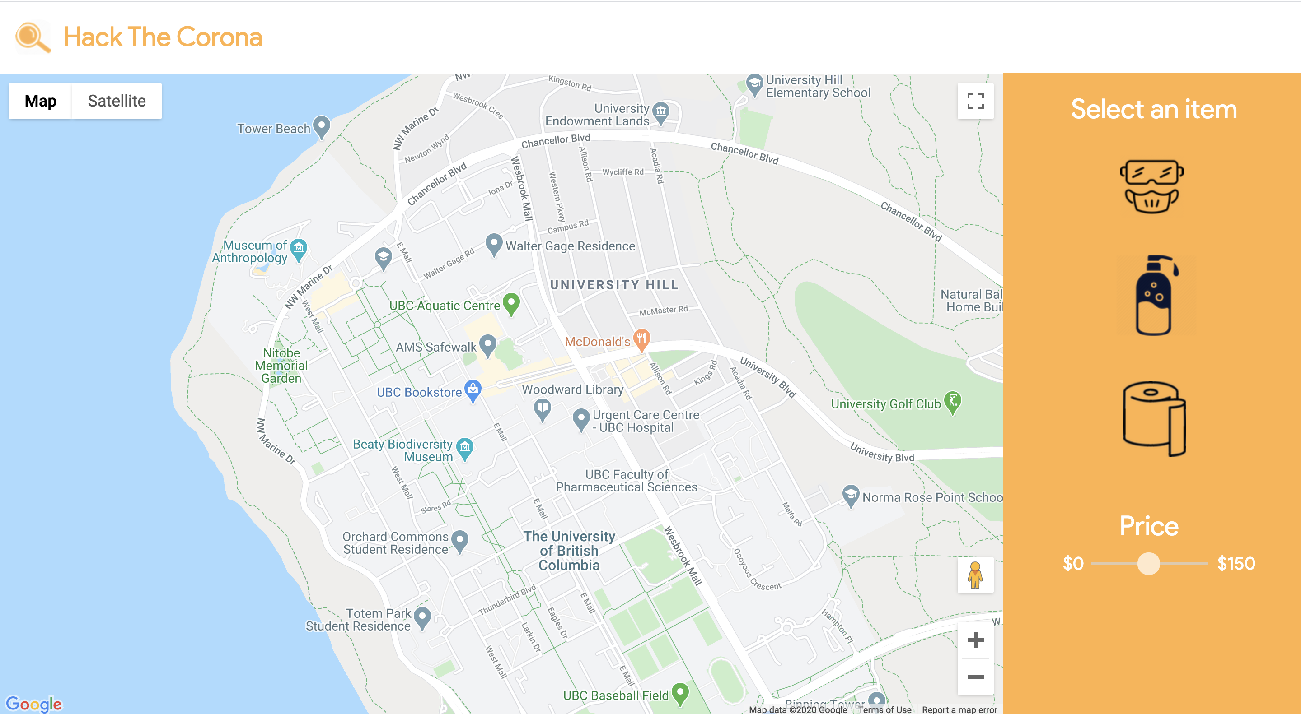Click the Price slider handle
This screenshot has width=1301, height=714.
coord(1148,563)
